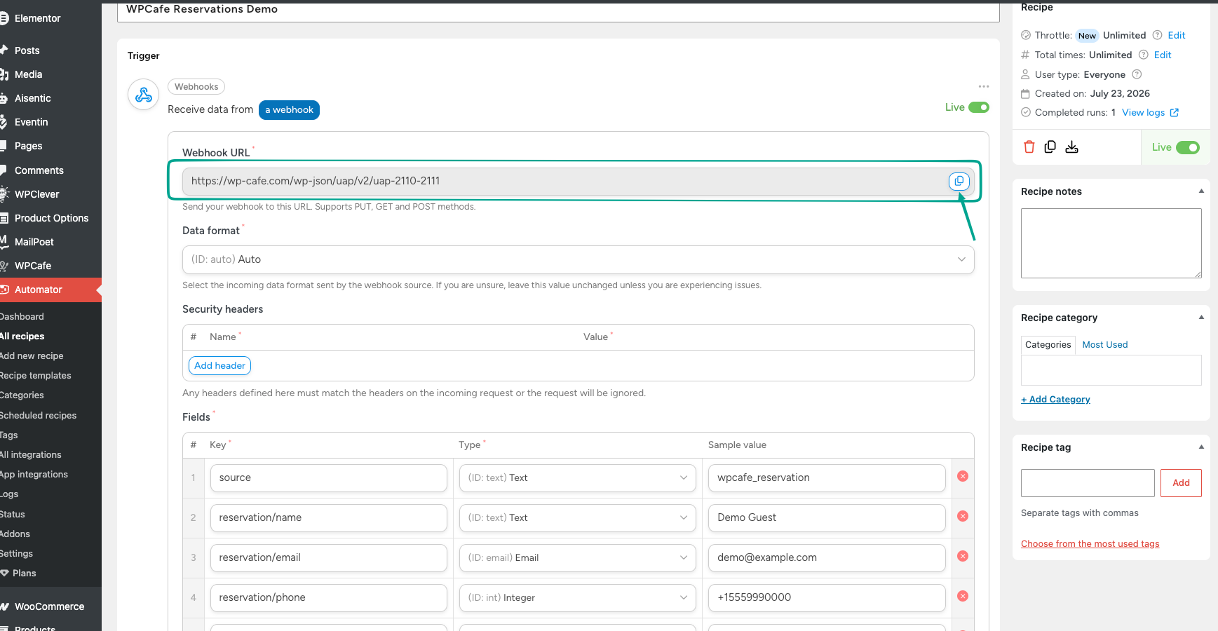The width and height of the screenshot is (1218, 631).
Task: Go to Automator Dashboard submenu
Action: pos(22,316)
